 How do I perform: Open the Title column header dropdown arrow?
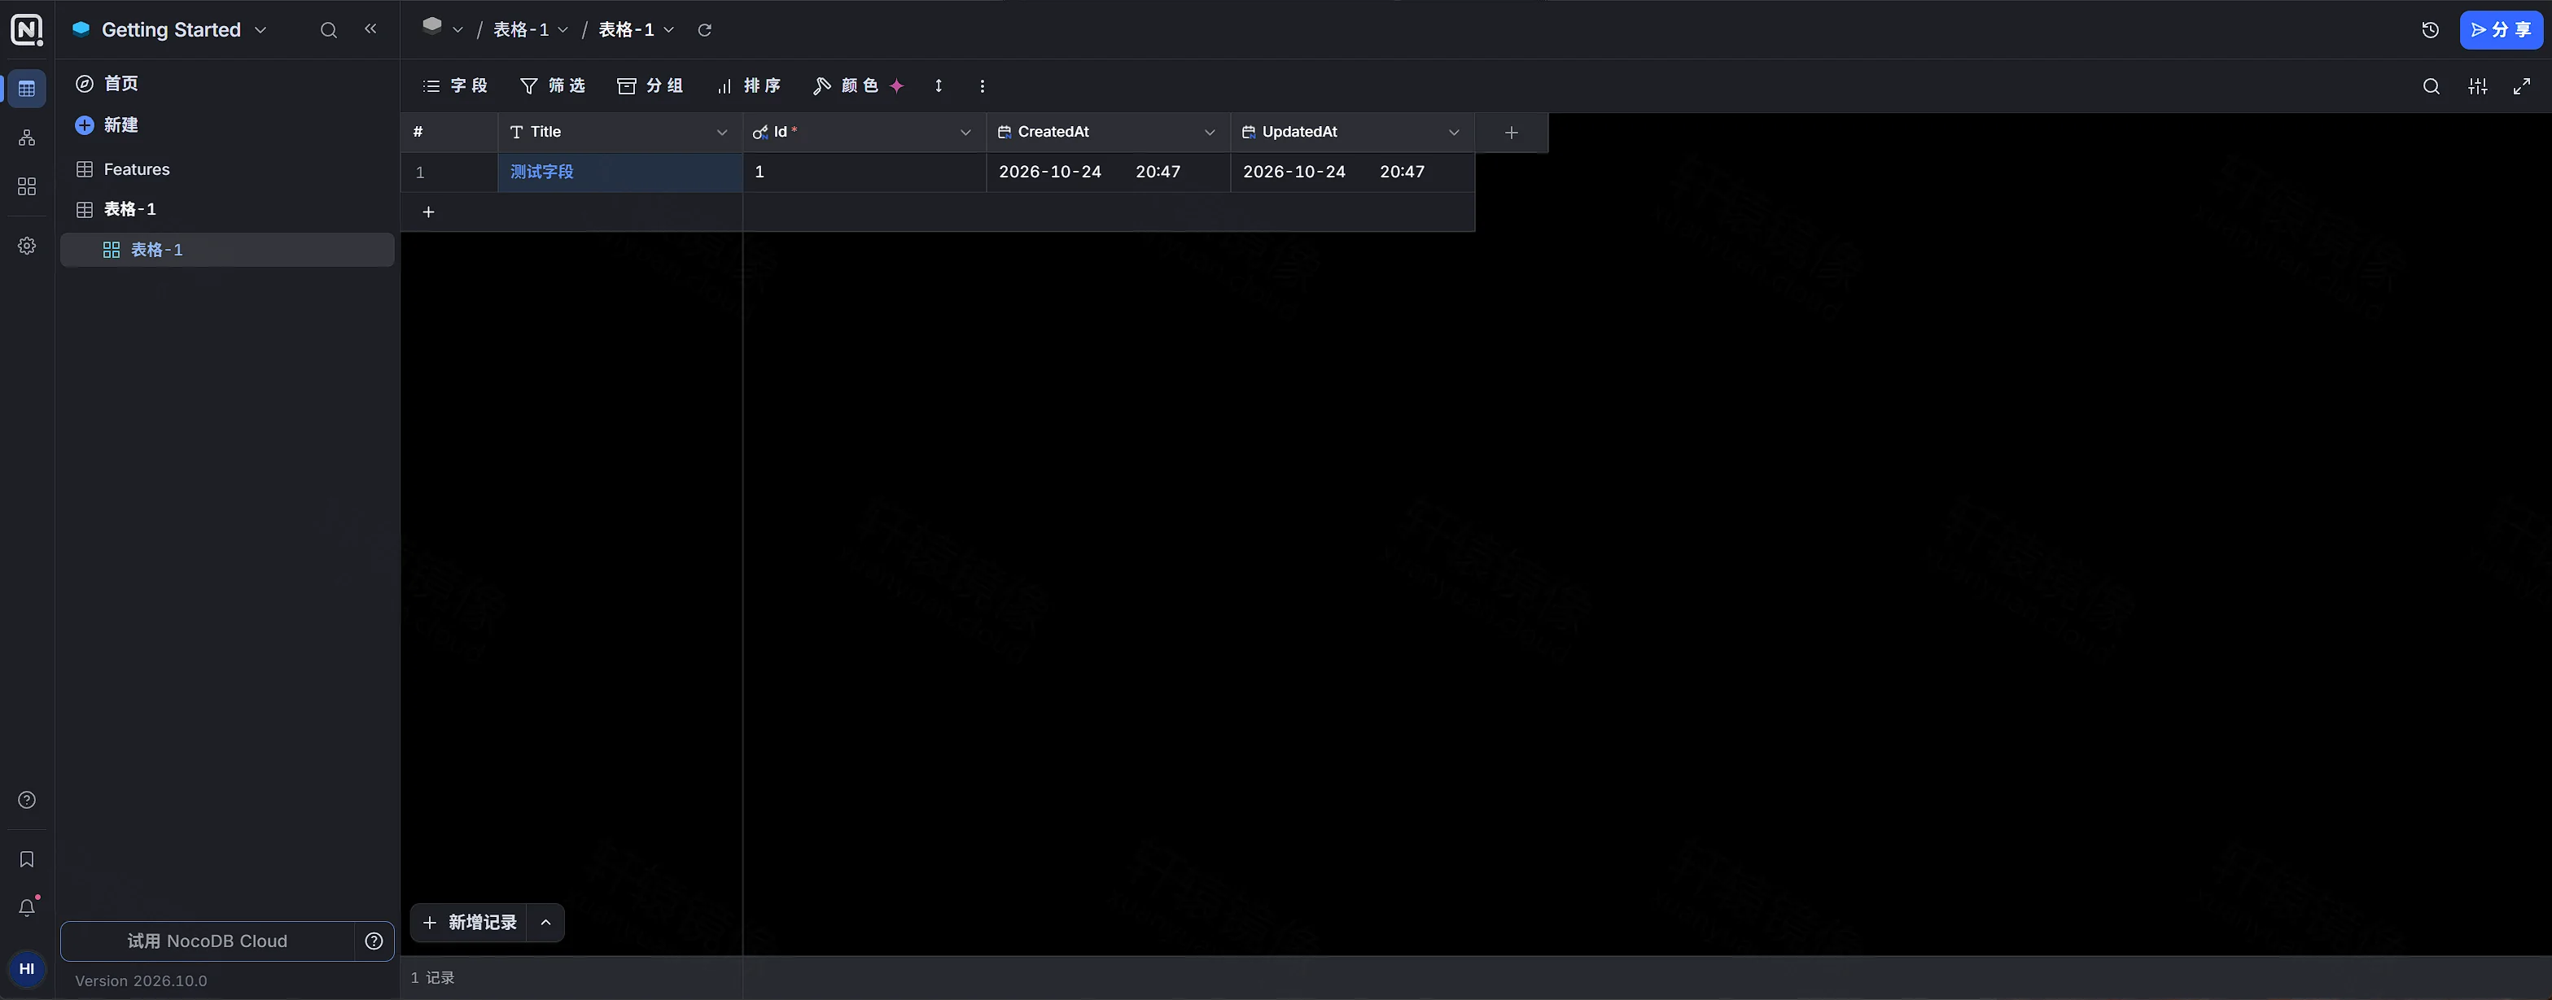click(x=721, y=132)
